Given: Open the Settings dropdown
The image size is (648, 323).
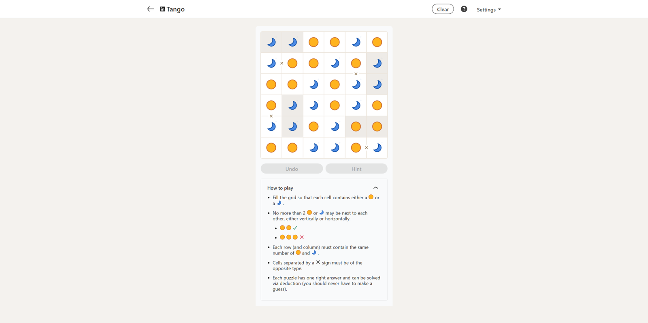Looking at the screenshot, I should 488,9.
